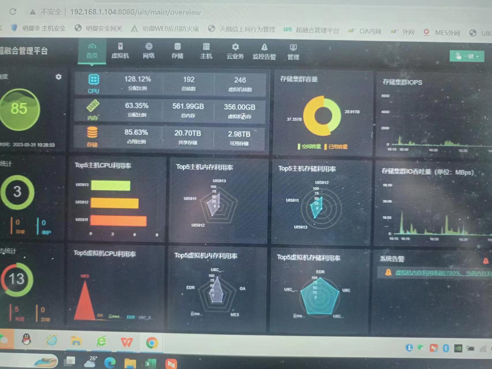492x369 pixels.
Task: Open the 管理 monitor icon
Action: click(x=293, y=48)
